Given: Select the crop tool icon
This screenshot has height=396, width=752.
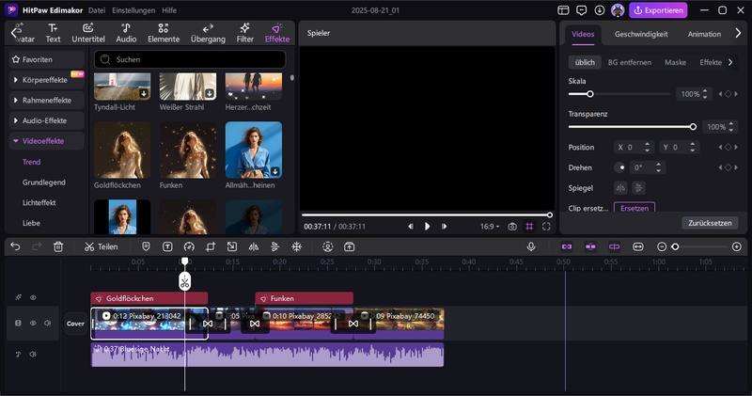Looking at the screenshot, I should 211,246.
